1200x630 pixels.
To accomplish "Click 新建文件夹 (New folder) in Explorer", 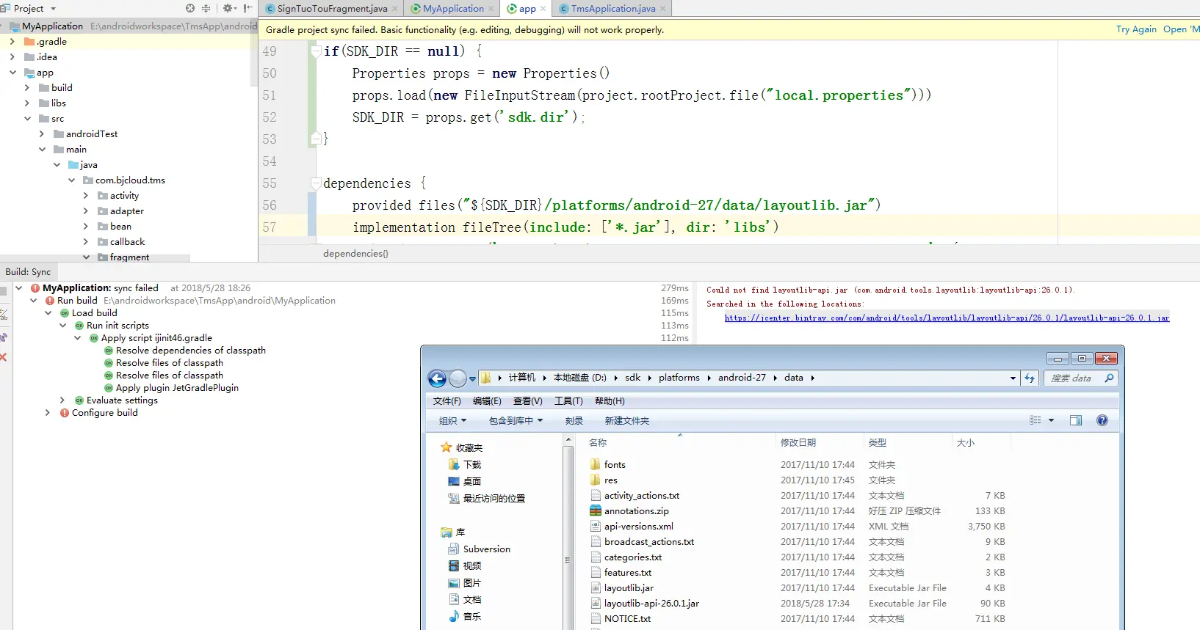I will click(626, 420).
